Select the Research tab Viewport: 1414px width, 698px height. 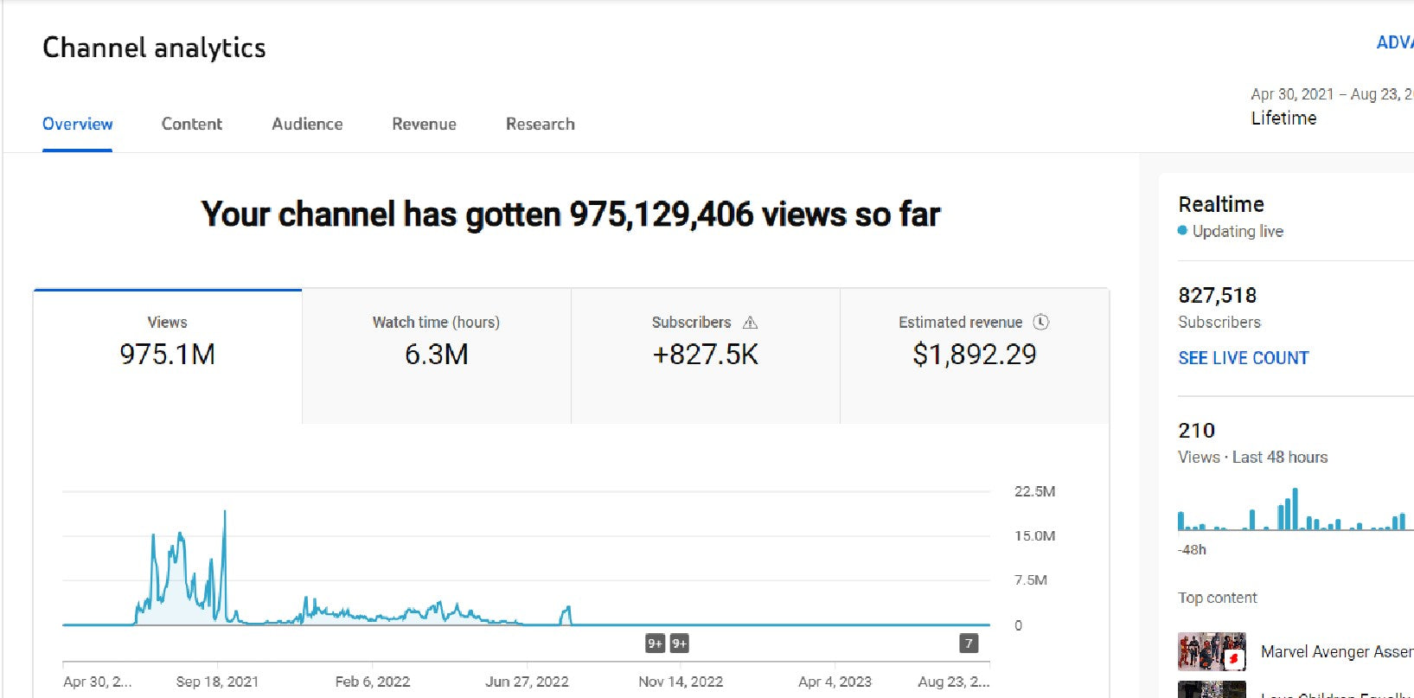coord(540,124)
